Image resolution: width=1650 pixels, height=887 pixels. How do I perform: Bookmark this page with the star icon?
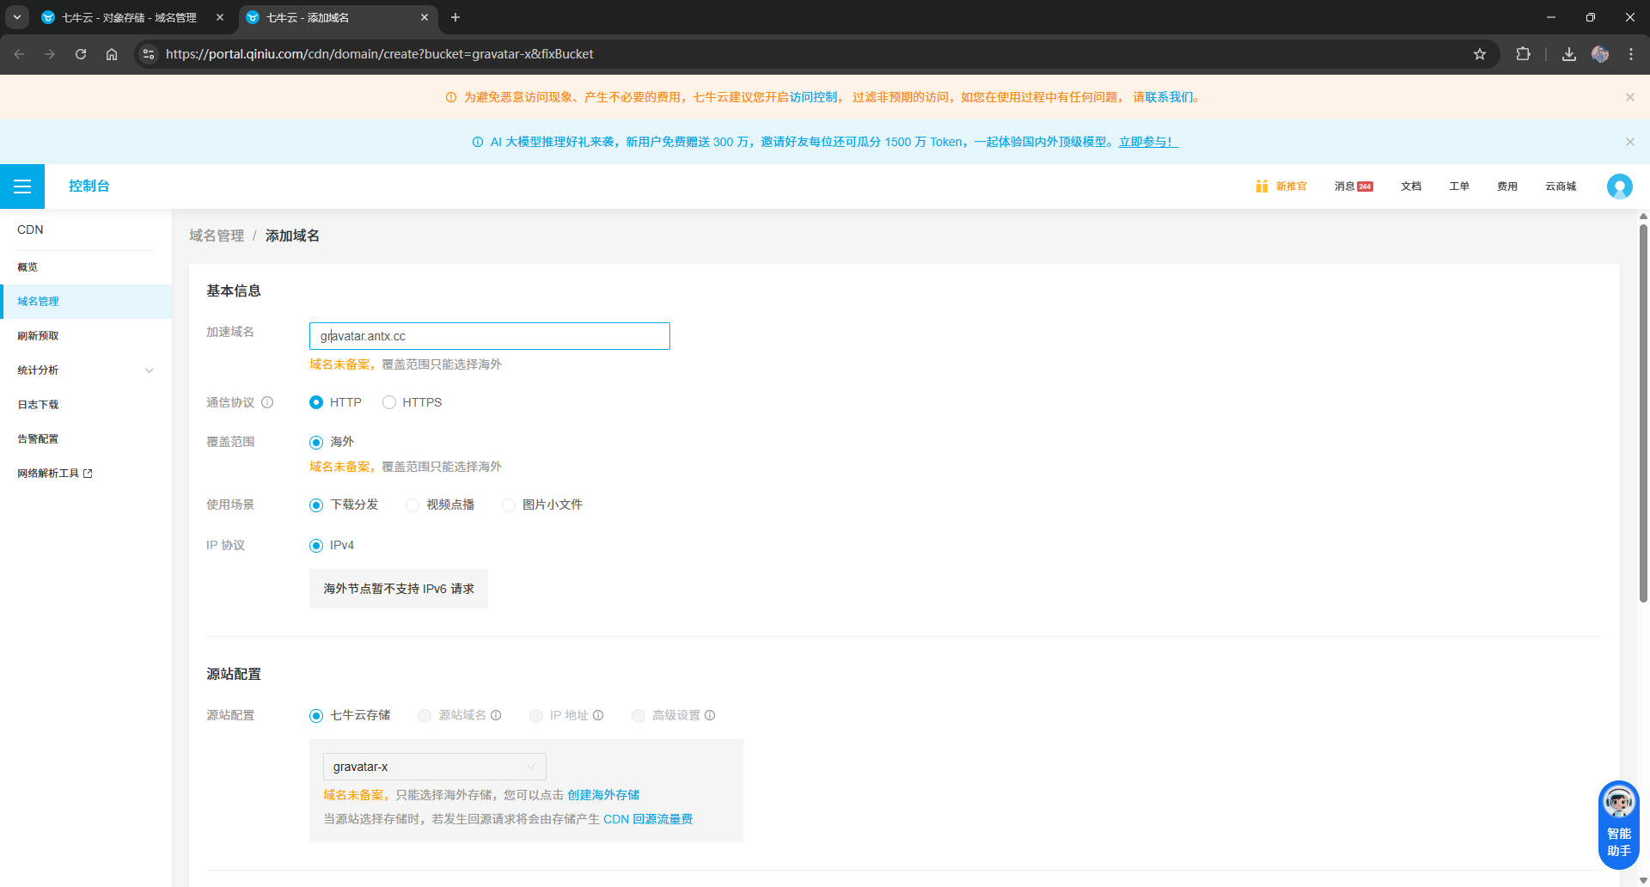pyautogui.click(x=1479, y=54)
